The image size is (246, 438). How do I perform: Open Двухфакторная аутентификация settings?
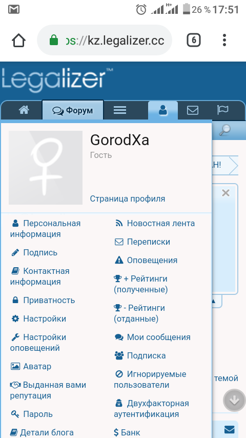point(151,409)
